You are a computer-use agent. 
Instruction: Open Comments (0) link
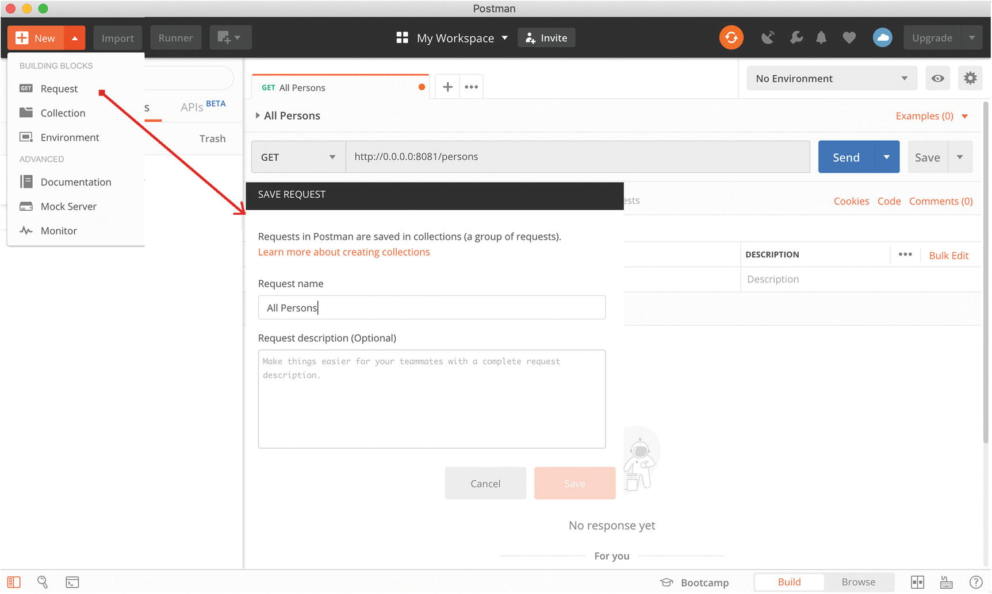coord(941,201)
